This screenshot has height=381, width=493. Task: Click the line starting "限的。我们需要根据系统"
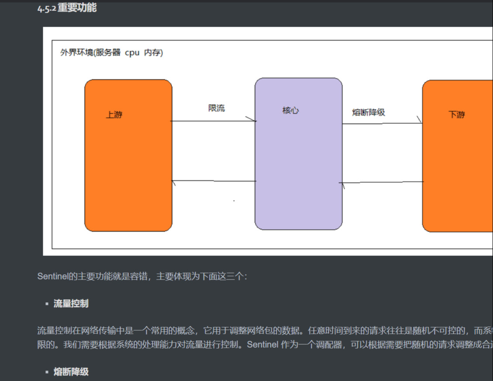pyautogui.click(x=265, y=344)
